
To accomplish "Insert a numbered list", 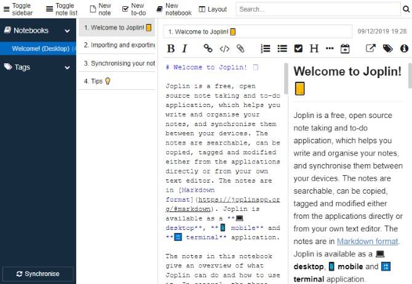I will pos(266,49).
